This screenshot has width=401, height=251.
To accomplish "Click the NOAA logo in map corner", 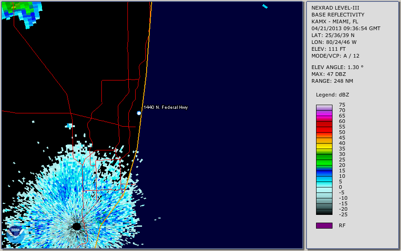I will tap(16, 235).
